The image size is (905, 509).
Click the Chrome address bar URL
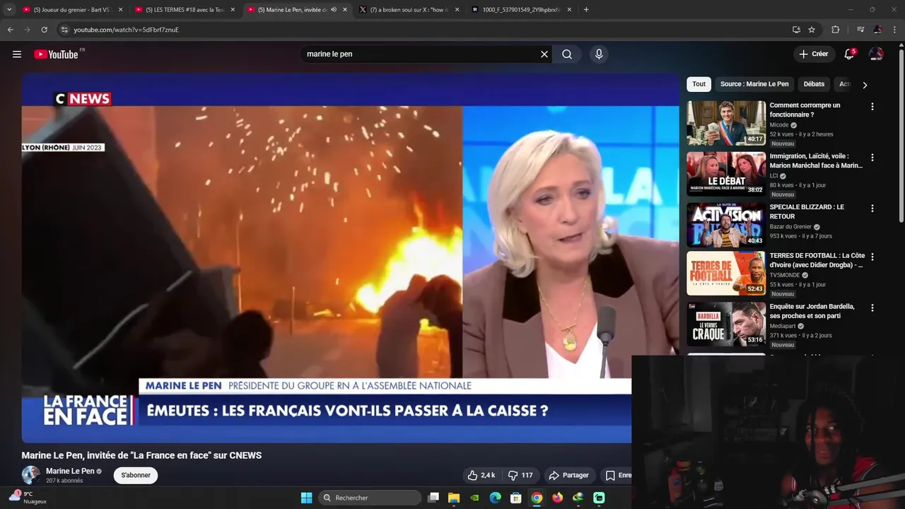pyautogui.click(x=126, y=30)
